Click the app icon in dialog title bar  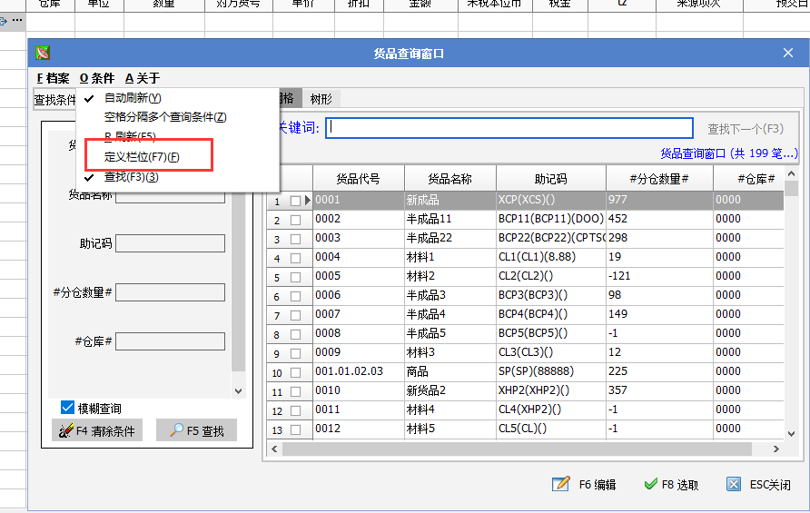coord(43,54)
